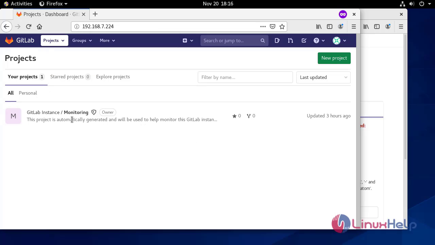Screen dimensions: 435x245
Task: Open the Projects dropdown in navbar
Action: [x=54, y=40]
